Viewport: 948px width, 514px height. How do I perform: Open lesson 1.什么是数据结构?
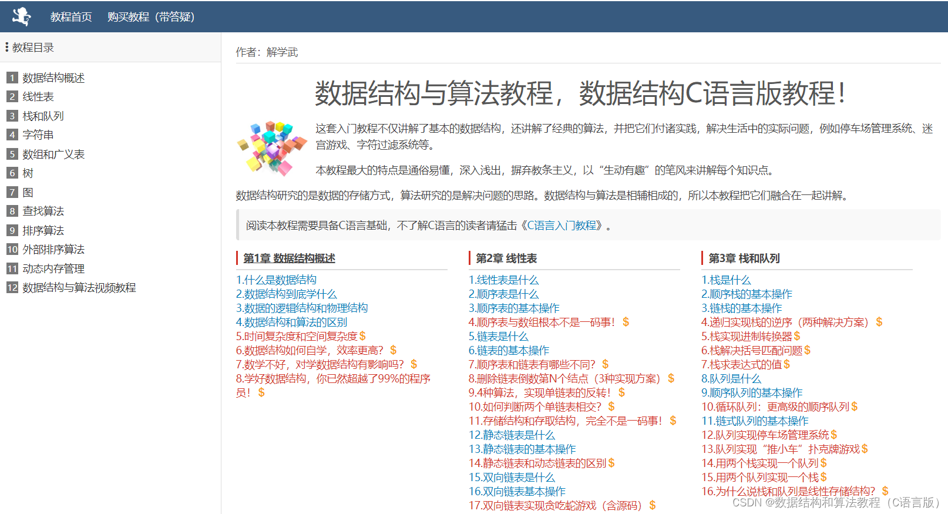click(276, 280)
